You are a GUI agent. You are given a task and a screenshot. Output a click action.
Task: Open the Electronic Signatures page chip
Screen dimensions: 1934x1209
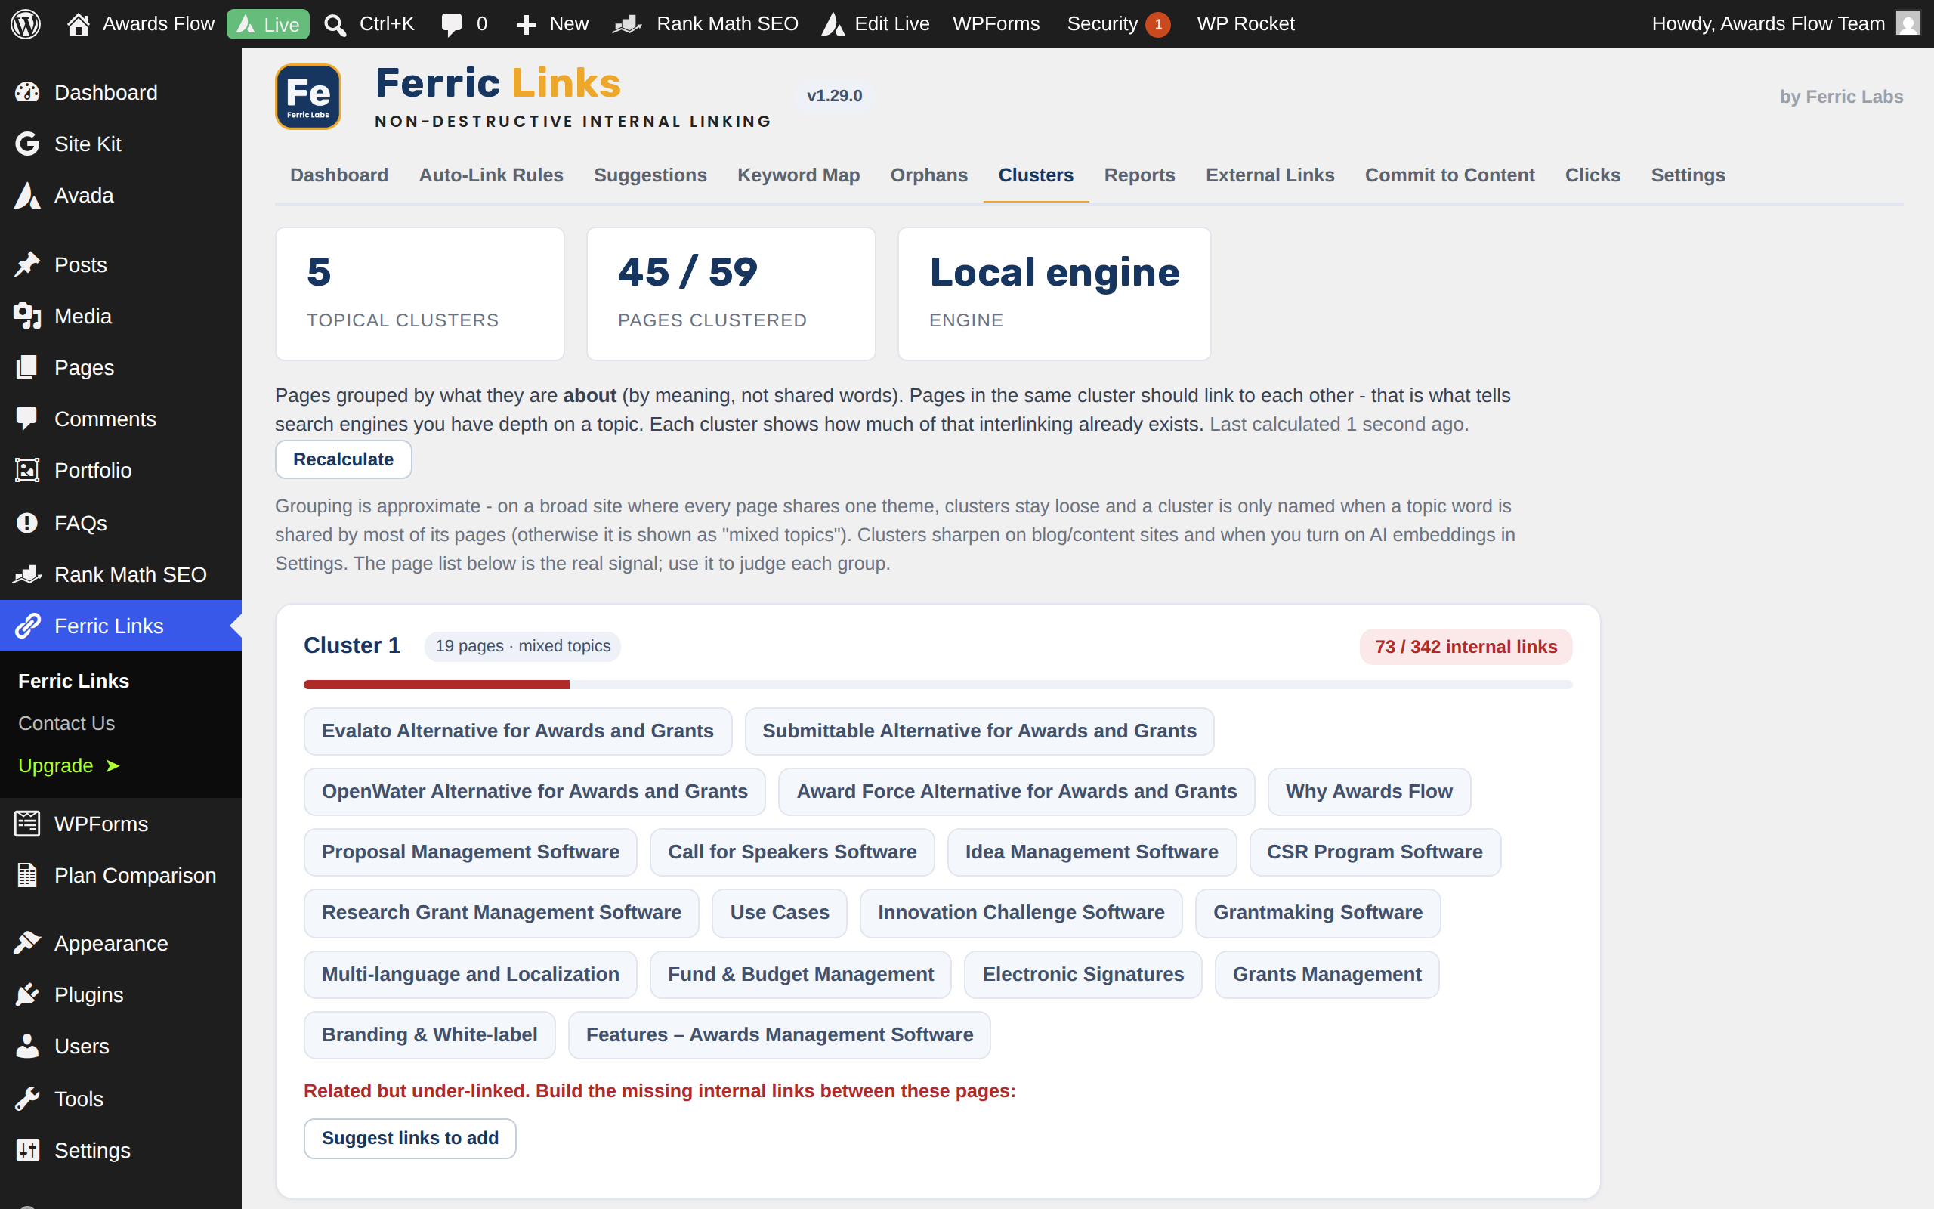[x=1083, y=975]
